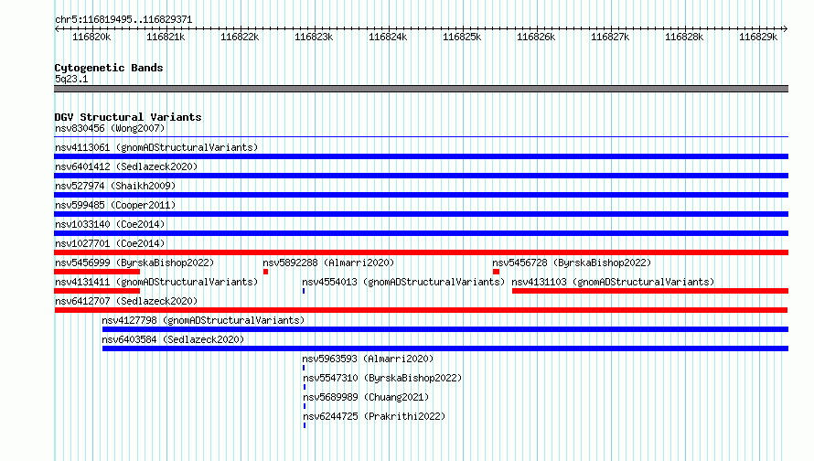Screen dimensions: 814x461
Task: Open nsv1033140 (Coe2014) label
Action: coord(110,224)
